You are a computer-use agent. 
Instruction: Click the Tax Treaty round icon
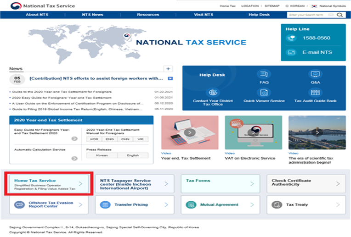277,204
